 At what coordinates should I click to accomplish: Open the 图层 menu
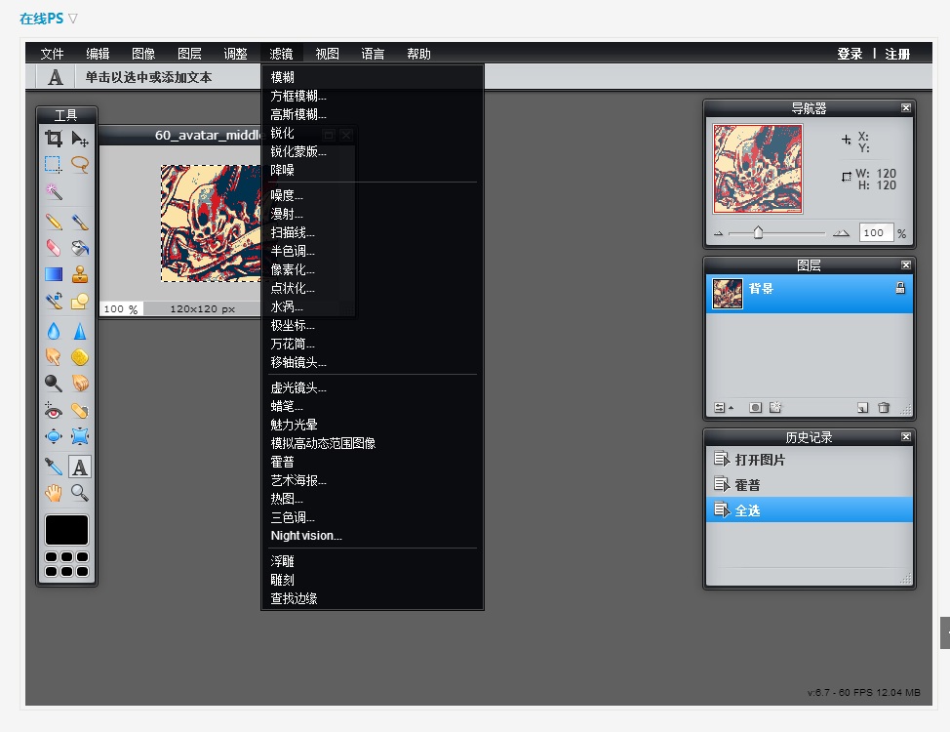point(189,54)
